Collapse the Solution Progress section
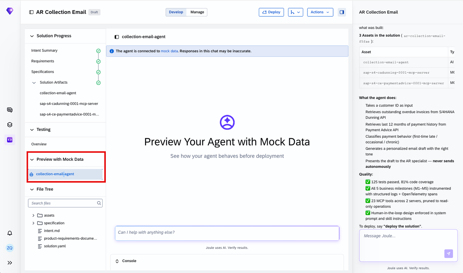 tap(32, 36)
